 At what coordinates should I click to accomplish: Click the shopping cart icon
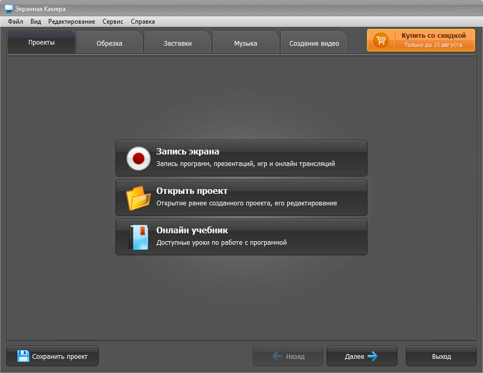coord(381,40)
